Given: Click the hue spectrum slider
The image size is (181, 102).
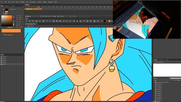Looking at the screenshot, I should [14, 21].
